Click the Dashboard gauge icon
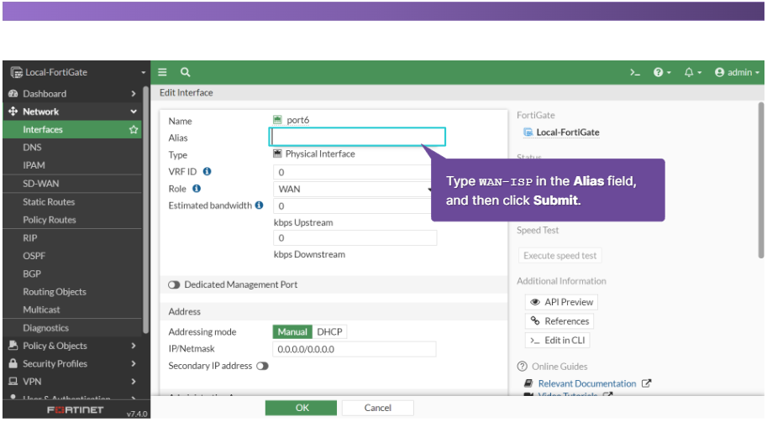The height and width of the screenshot is (427, 767). tap(13, 94)
